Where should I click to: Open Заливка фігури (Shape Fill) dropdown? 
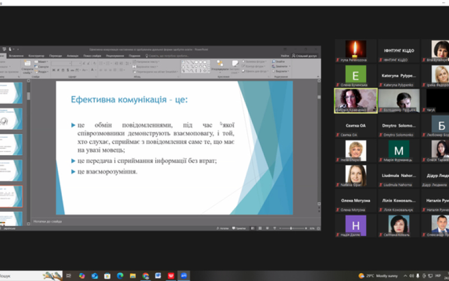[x=254, y=62]
